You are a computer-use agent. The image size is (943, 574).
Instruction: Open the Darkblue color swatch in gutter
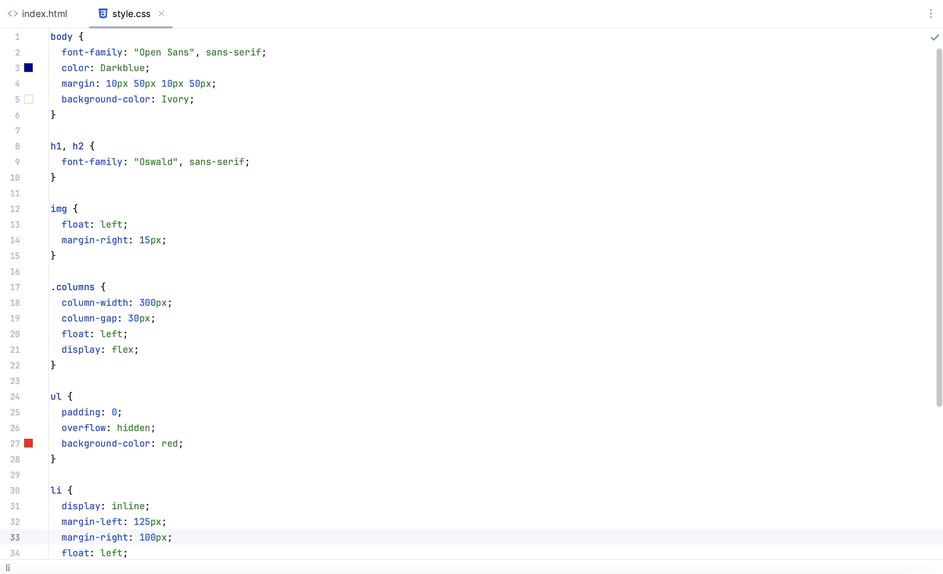29,68
